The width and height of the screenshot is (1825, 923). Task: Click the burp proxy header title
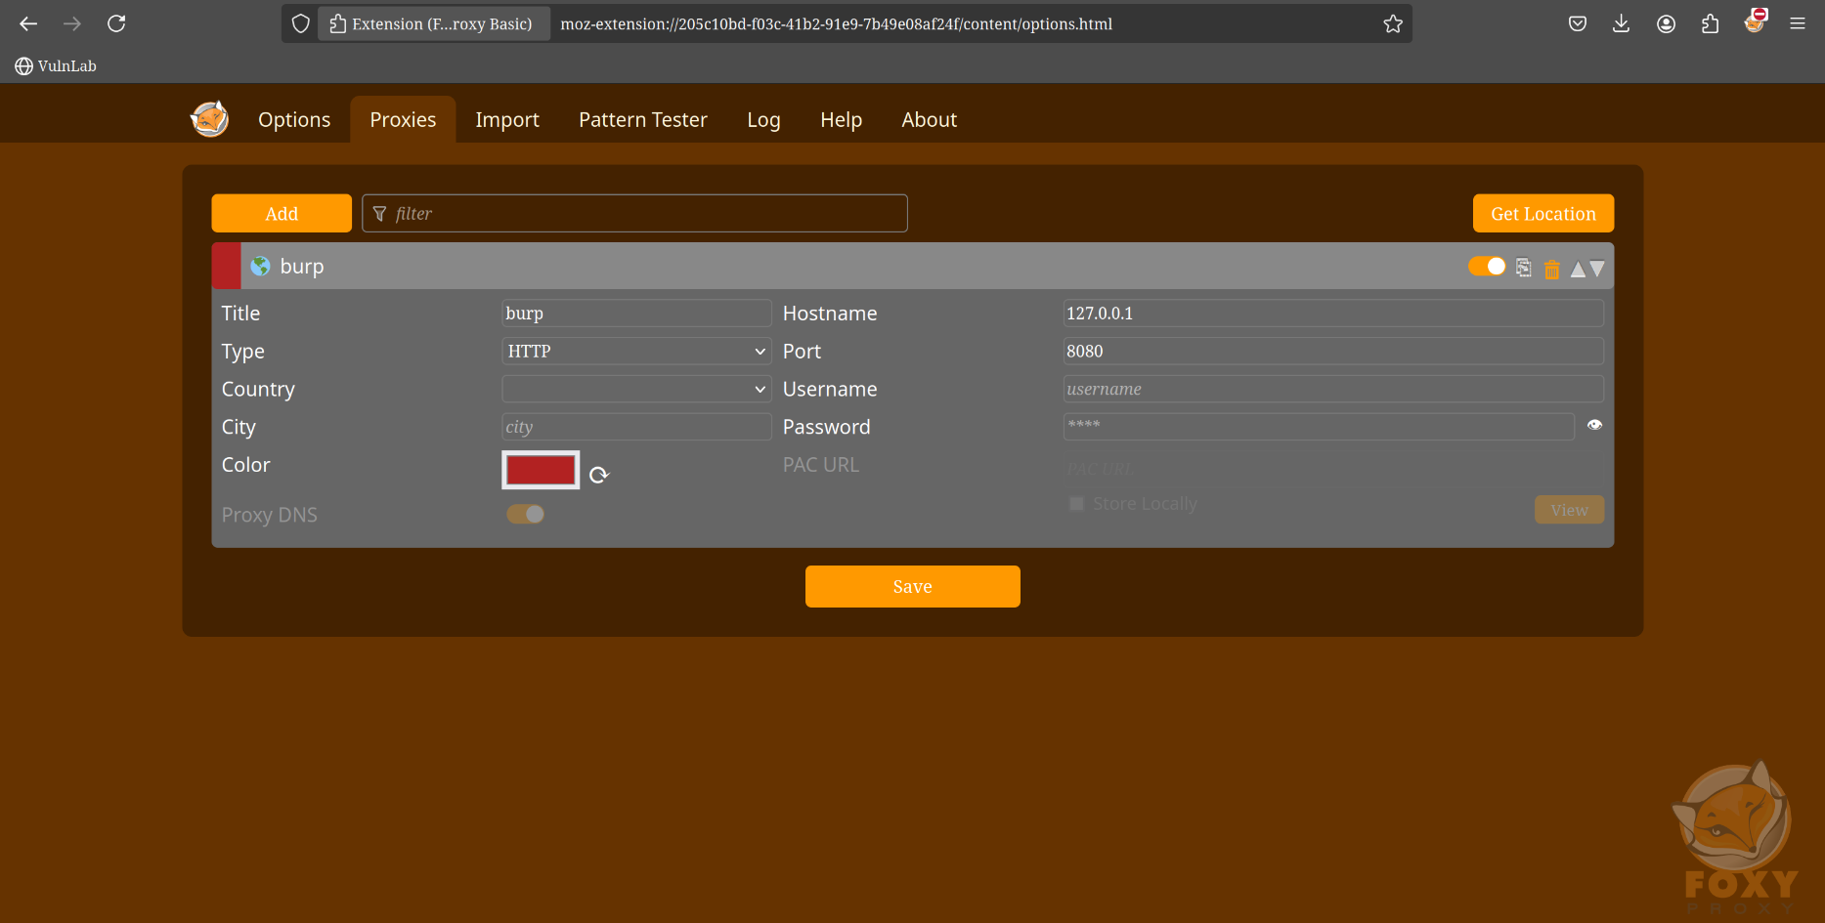coord(302,266)
